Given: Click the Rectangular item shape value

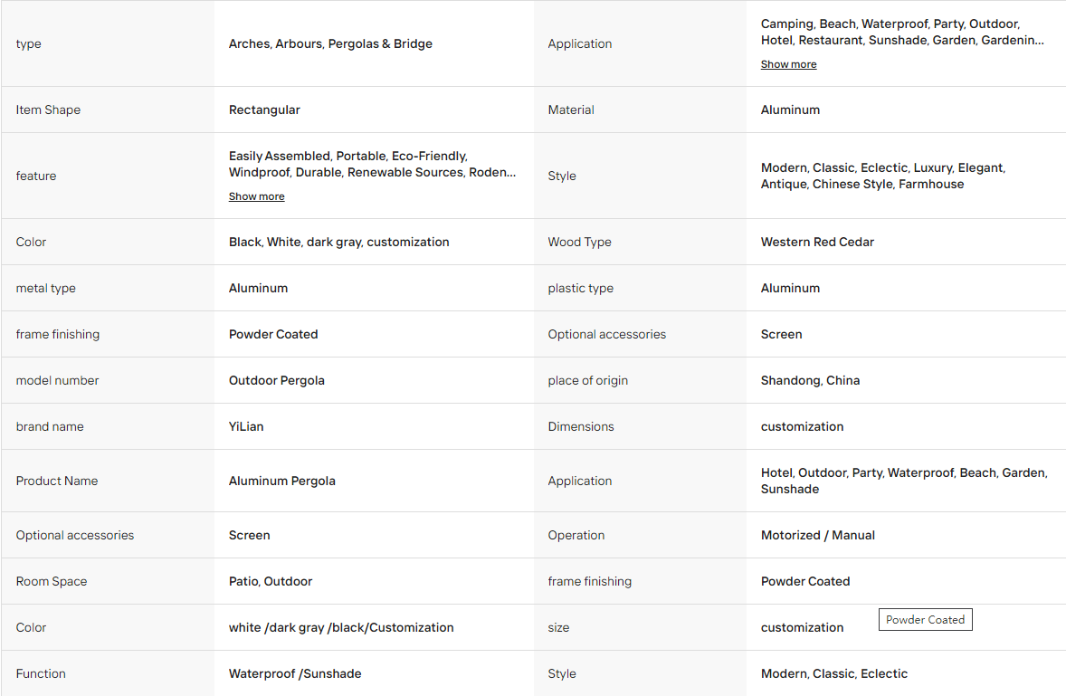Looking at the screenshot, I should pyautogui.click(x=264, y=110).
